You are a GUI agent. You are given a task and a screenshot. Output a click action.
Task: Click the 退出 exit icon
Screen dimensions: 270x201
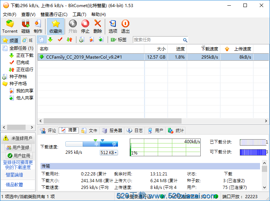(125, 27)
